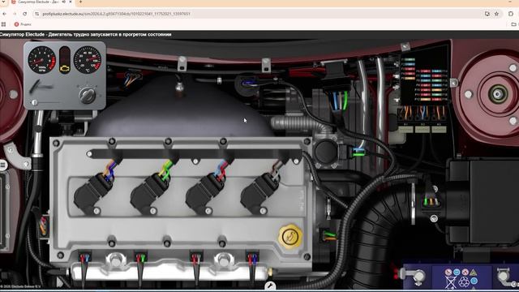The image size is (519, 292).
Task: Click sensor connector with green and orange wires
Action: [328, 235]
